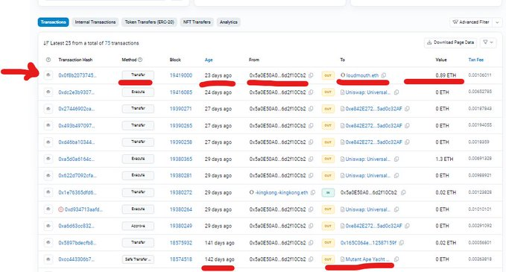Open block 18575932
Image resolution: width=506 pixels, height=272 pixels.
(x=181, y=243)
